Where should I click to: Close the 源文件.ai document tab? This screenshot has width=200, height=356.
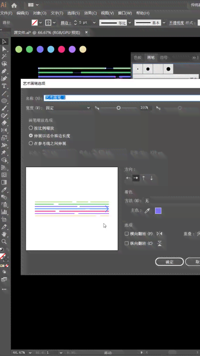pyautogui.click(x=86, y=33)
